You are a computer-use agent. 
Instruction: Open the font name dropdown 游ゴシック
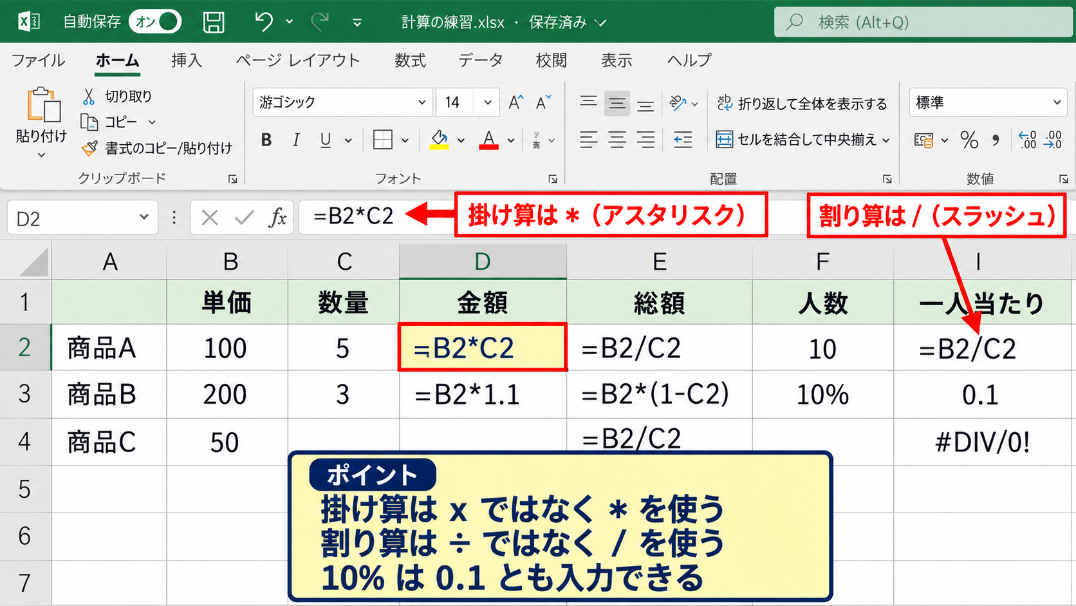click(x=422, y=102)
